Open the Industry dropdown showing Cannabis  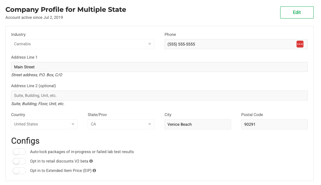(x=82, y=44)
